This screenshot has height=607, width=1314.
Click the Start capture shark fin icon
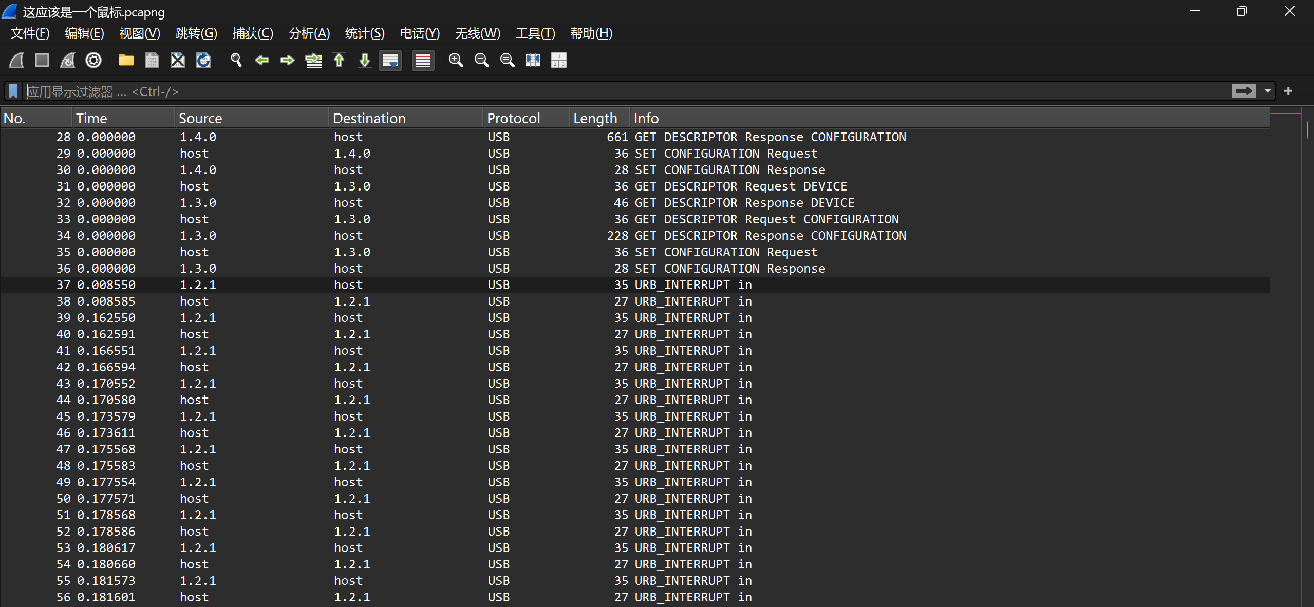click(x=16, y=61)
